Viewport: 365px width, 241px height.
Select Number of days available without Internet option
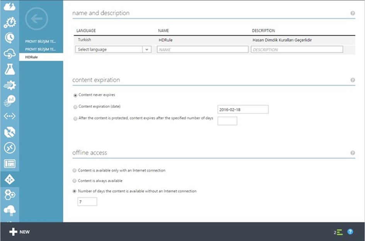click(75, 191)
